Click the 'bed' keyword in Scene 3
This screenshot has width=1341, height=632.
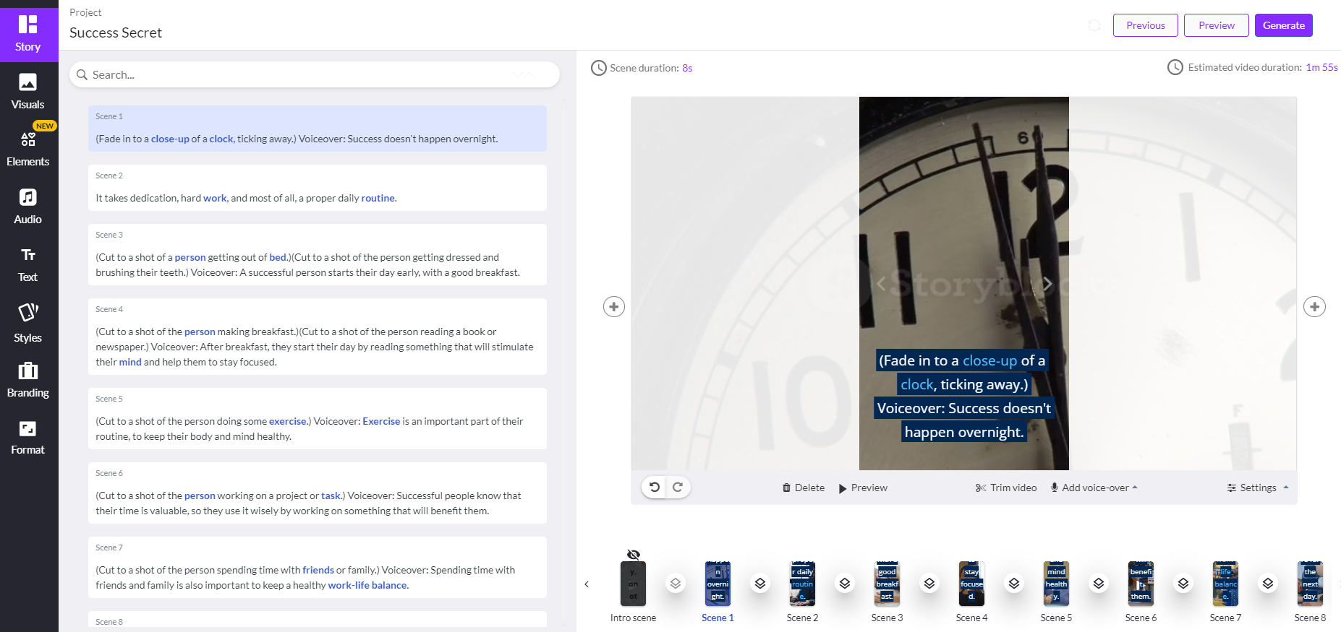click(x=278, y=257)
